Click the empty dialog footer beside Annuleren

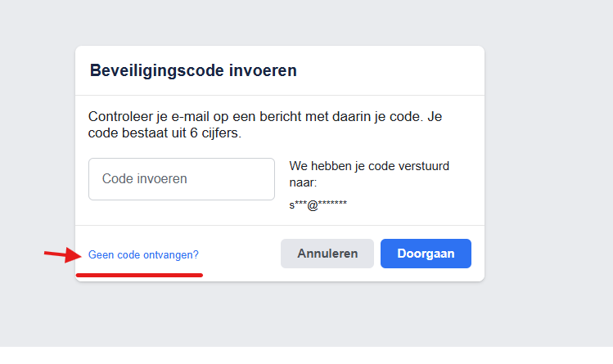click(239, 254)
